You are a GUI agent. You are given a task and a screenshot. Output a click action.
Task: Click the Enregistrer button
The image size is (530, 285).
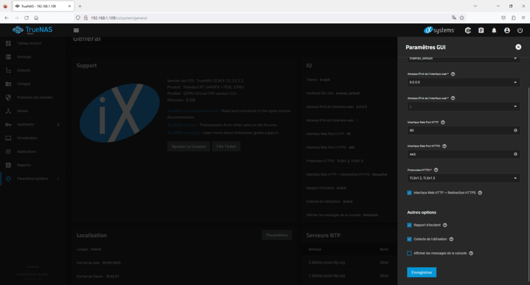point(421,272)
